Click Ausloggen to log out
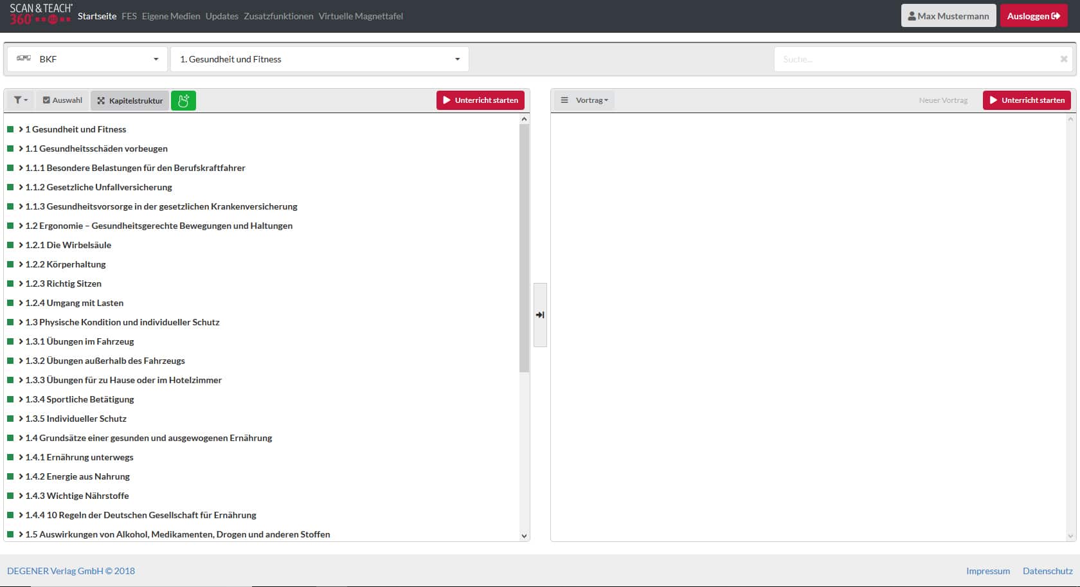 pyautogui.click(x=1033, y=16)
